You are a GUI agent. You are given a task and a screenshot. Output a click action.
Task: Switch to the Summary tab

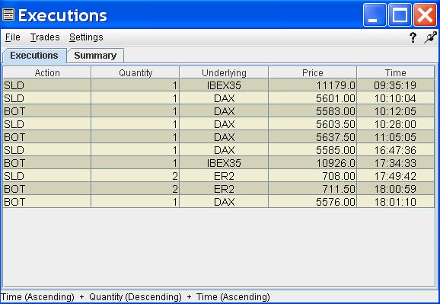click(95, 56)
